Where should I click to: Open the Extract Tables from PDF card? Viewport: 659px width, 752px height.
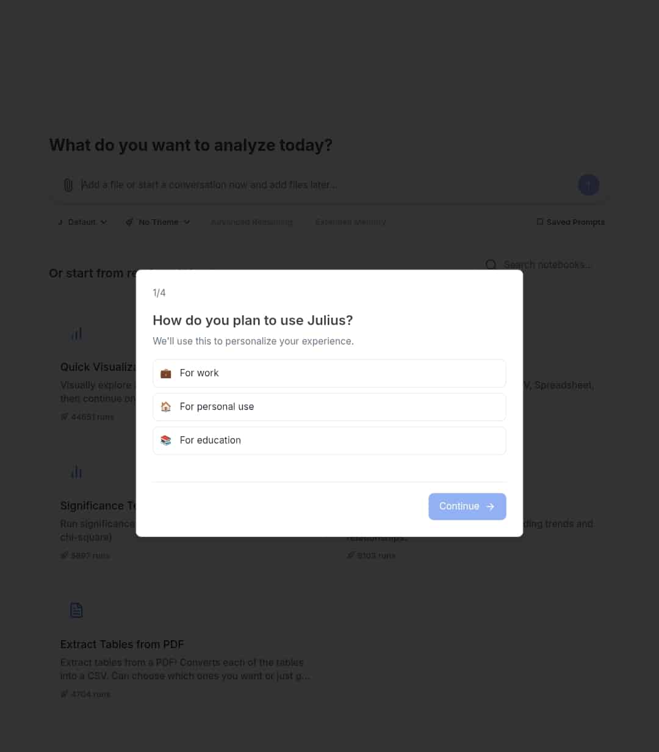[x=186, y=649]
